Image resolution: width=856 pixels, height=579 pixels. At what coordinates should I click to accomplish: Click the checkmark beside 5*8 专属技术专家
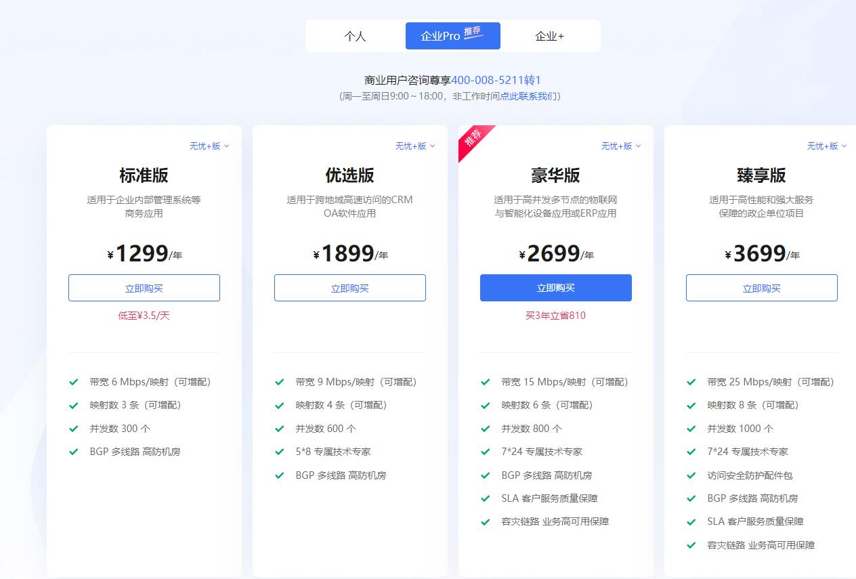pos(280,452)
